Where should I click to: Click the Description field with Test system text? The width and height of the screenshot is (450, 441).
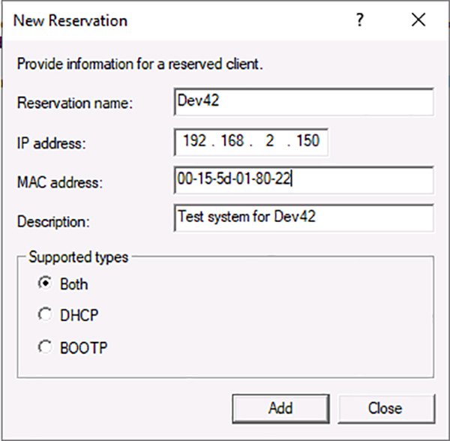pos(303,218)
